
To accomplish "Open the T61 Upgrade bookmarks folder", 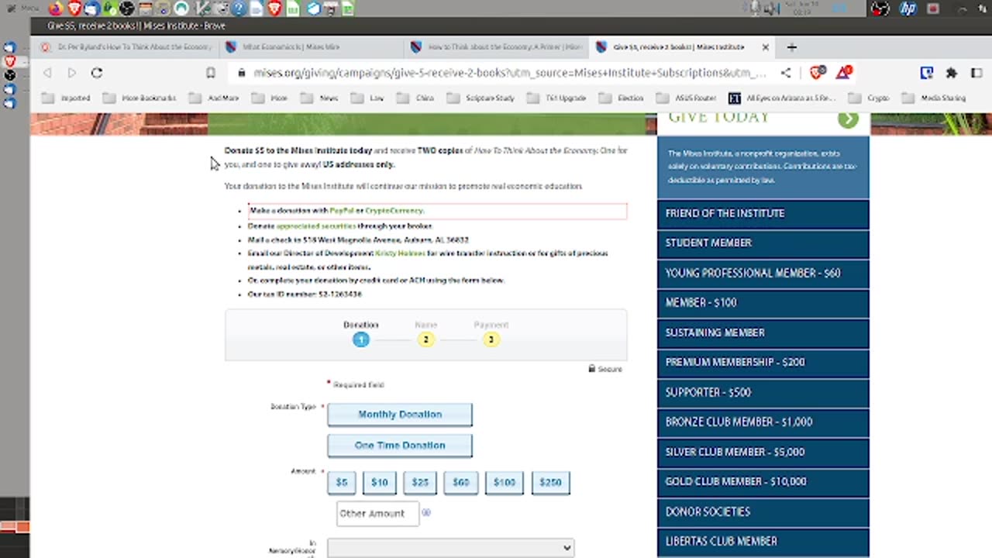I will [x=556, y=98].
